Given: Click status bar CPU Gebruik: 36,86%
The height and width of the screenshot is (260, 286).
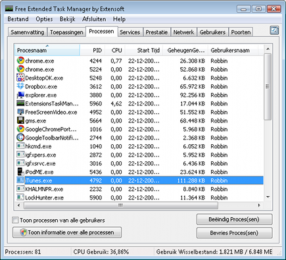Looking at the screenshot, I should click(101, 251).
